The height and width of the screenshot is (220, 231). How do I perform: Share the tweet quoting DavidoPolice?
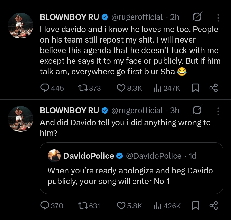coord(213,206)
